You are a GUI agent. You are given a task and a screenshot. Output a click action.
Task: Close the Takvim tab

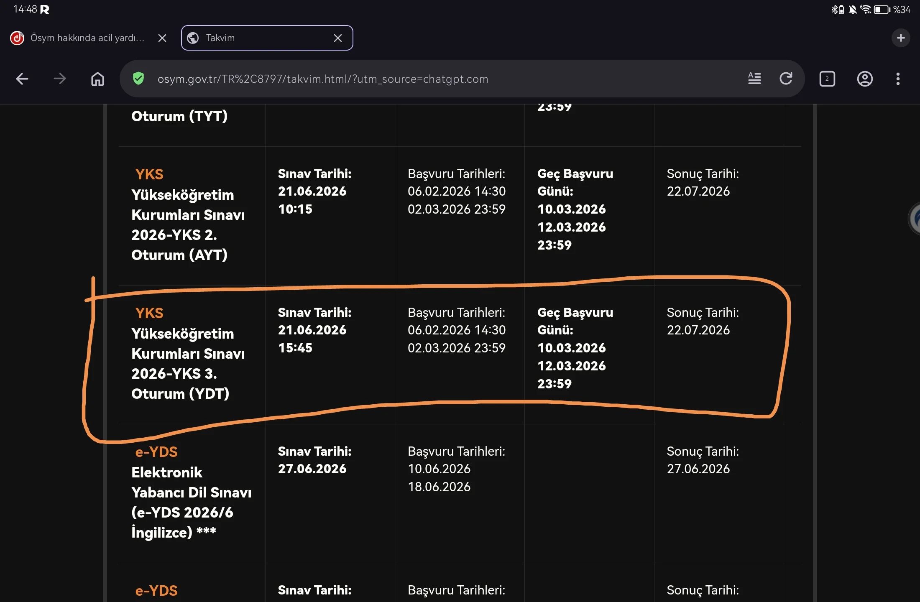point(338,38)
